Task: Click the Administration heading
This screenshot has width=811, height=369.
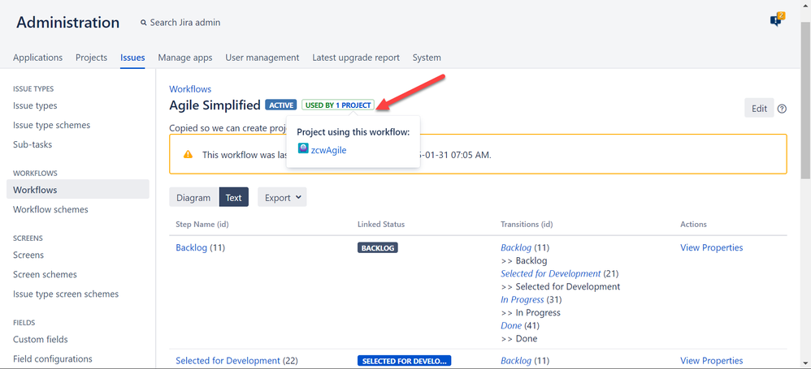Action: [67, 23]
